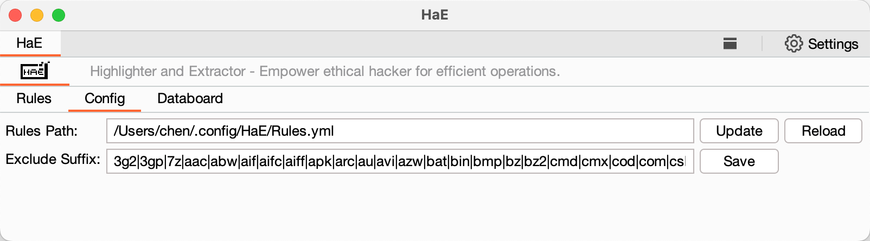Save the exclude suffix list
This screenshot has width=870, height=241.
[x=739, y=161]
